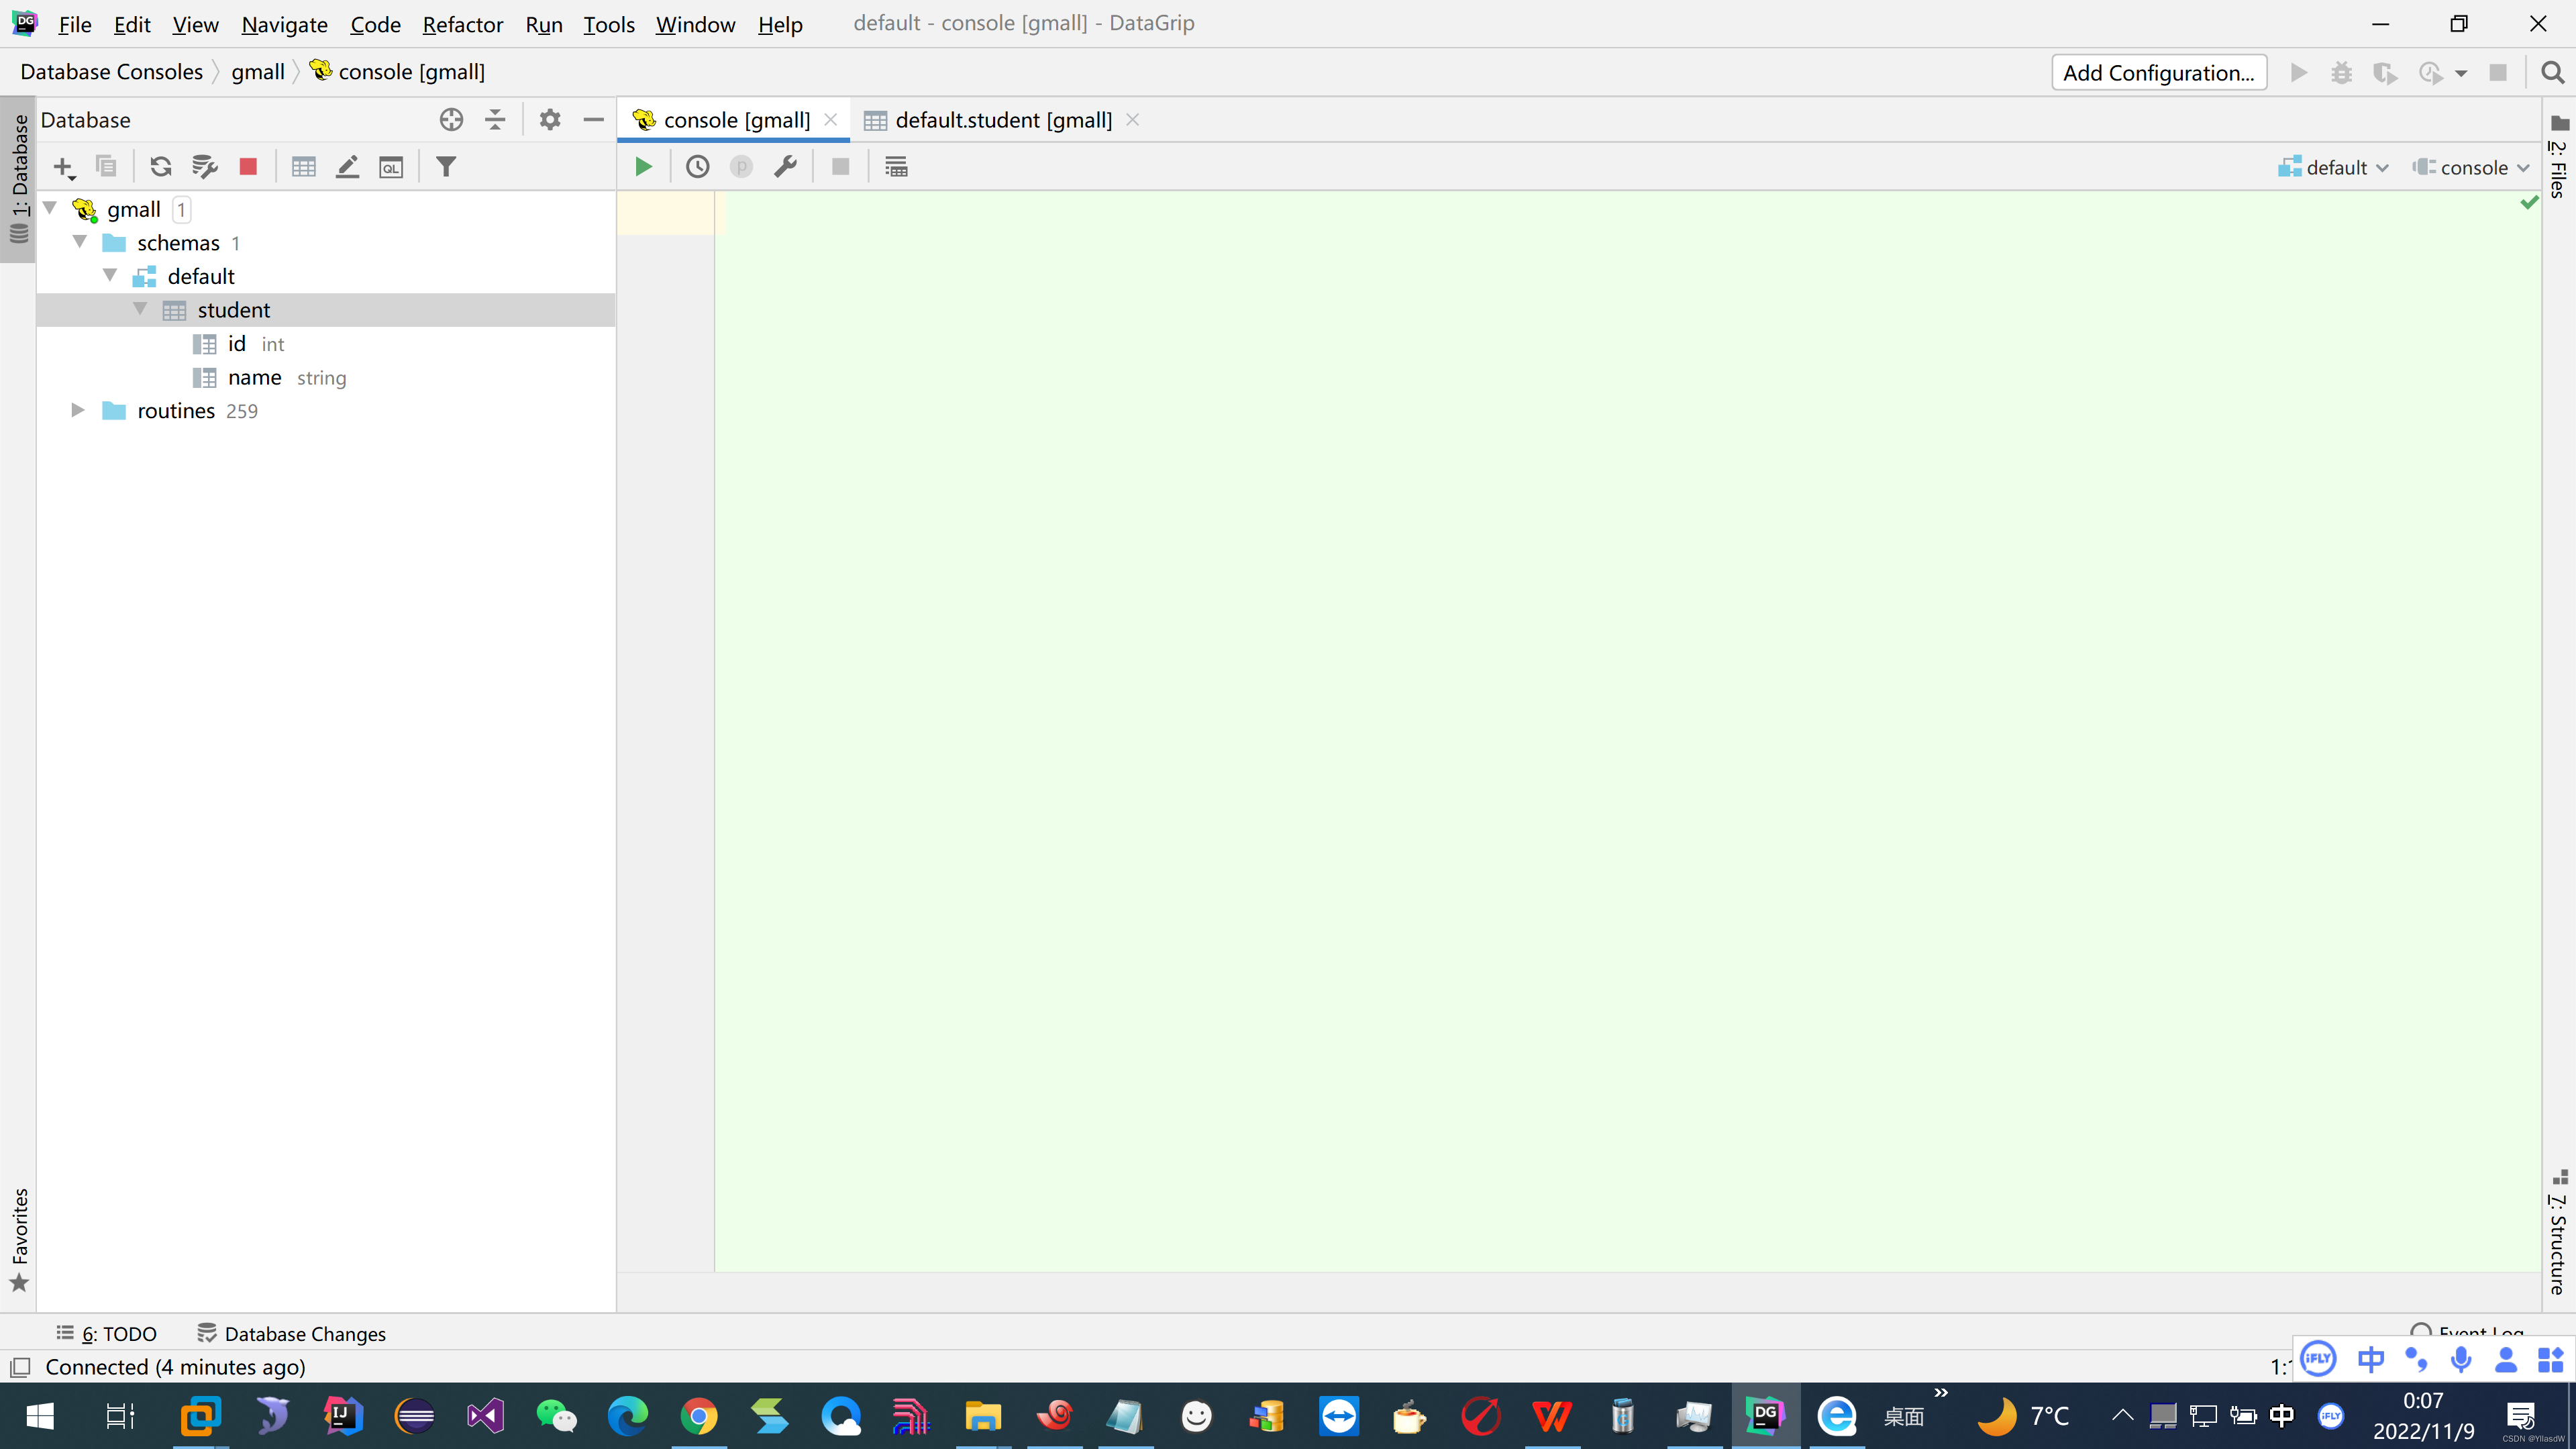Viewport: 2576px width, 1449px height.
Task: Click the Refresh icon in the Database toolbar
Action: coord(160,167)
